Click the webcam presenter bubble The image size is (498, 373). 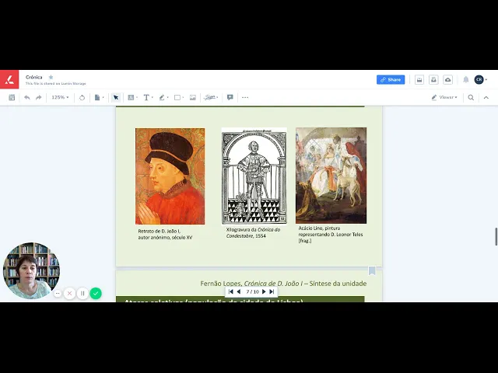pyautogui.click(x=31, y=270)
